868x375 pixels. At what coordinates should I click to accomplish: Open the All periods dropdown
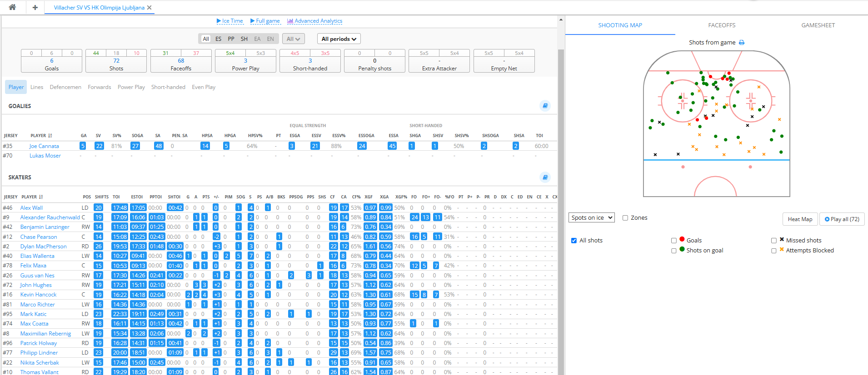tap(339, 39)
